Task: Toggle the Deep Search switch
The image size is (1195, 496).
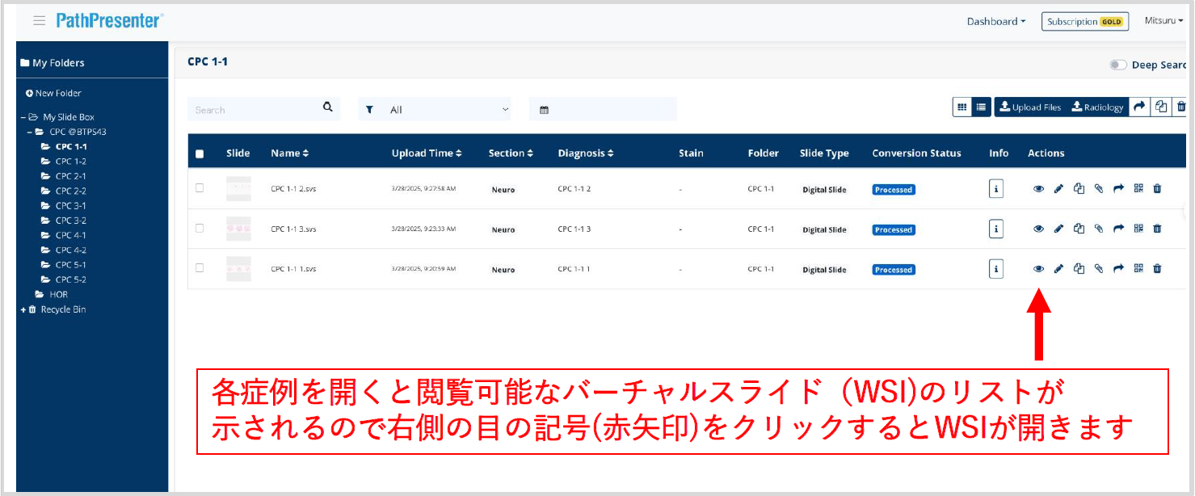Action: [1118, 65]
